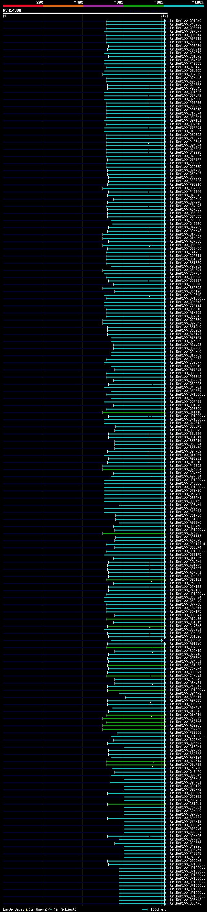Screen dimensions: 207x912
Task: Click the UniRef100_A9NKD6 entry
Action: [x=186, y=836]
